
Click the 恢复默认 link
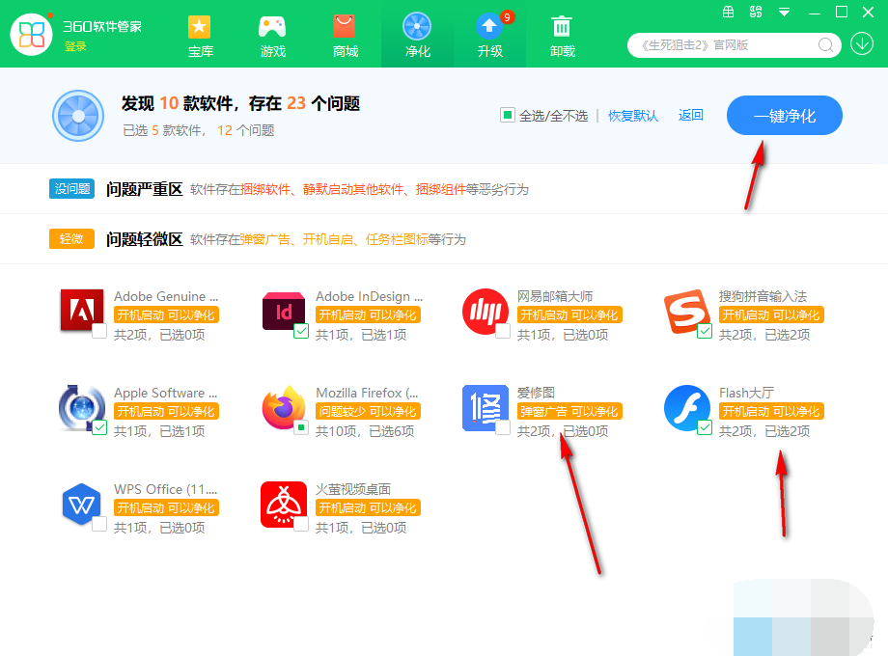pyautogui.click(x=633, y=116)
